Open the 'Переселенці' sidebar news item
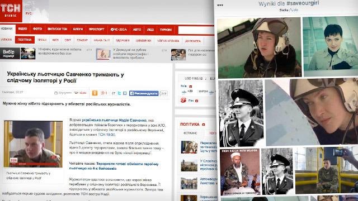 coord(208,147)
